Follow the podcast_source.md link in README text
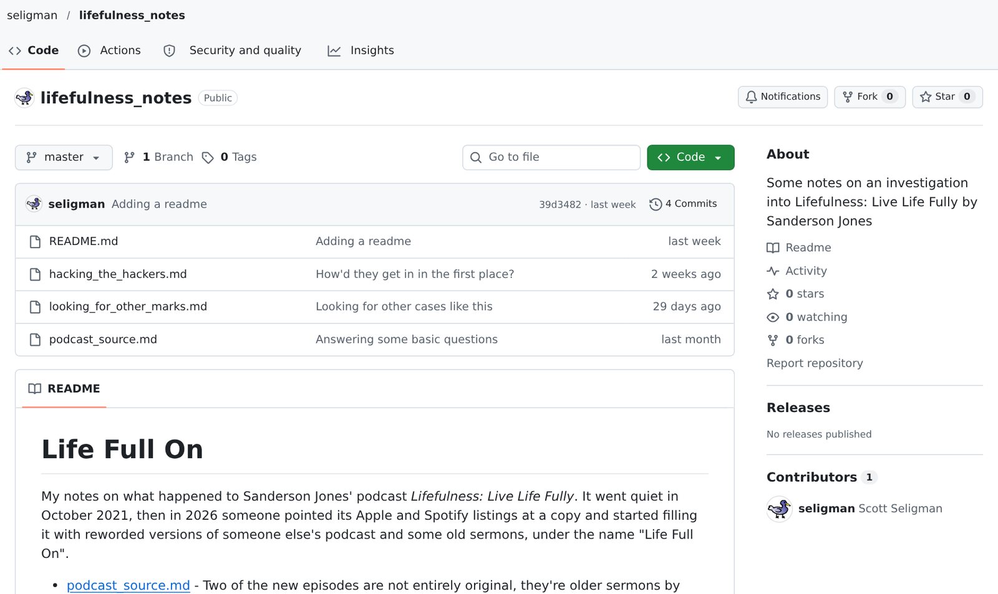This screenshot has height=594, width=998. pyautogui.click(x=128, y=585)
